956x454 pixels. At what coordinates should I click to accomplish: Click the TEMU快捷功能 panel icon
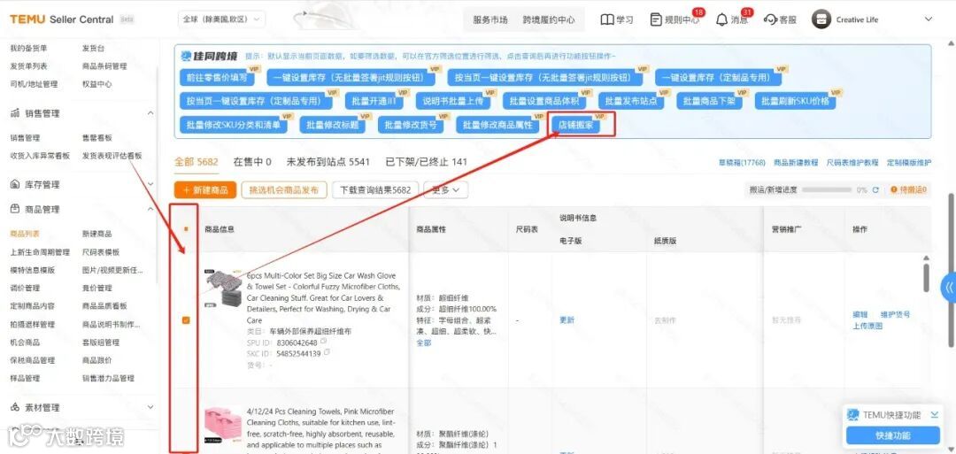(853, 415)
